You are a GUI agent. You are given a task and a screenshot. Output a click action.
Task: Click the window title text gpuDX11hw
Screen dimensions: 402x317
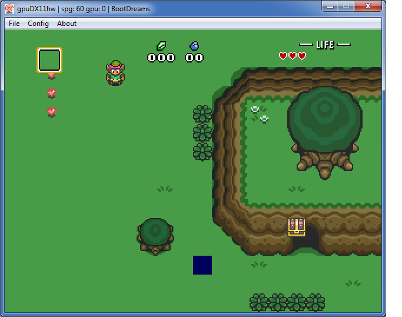(36, 9)
